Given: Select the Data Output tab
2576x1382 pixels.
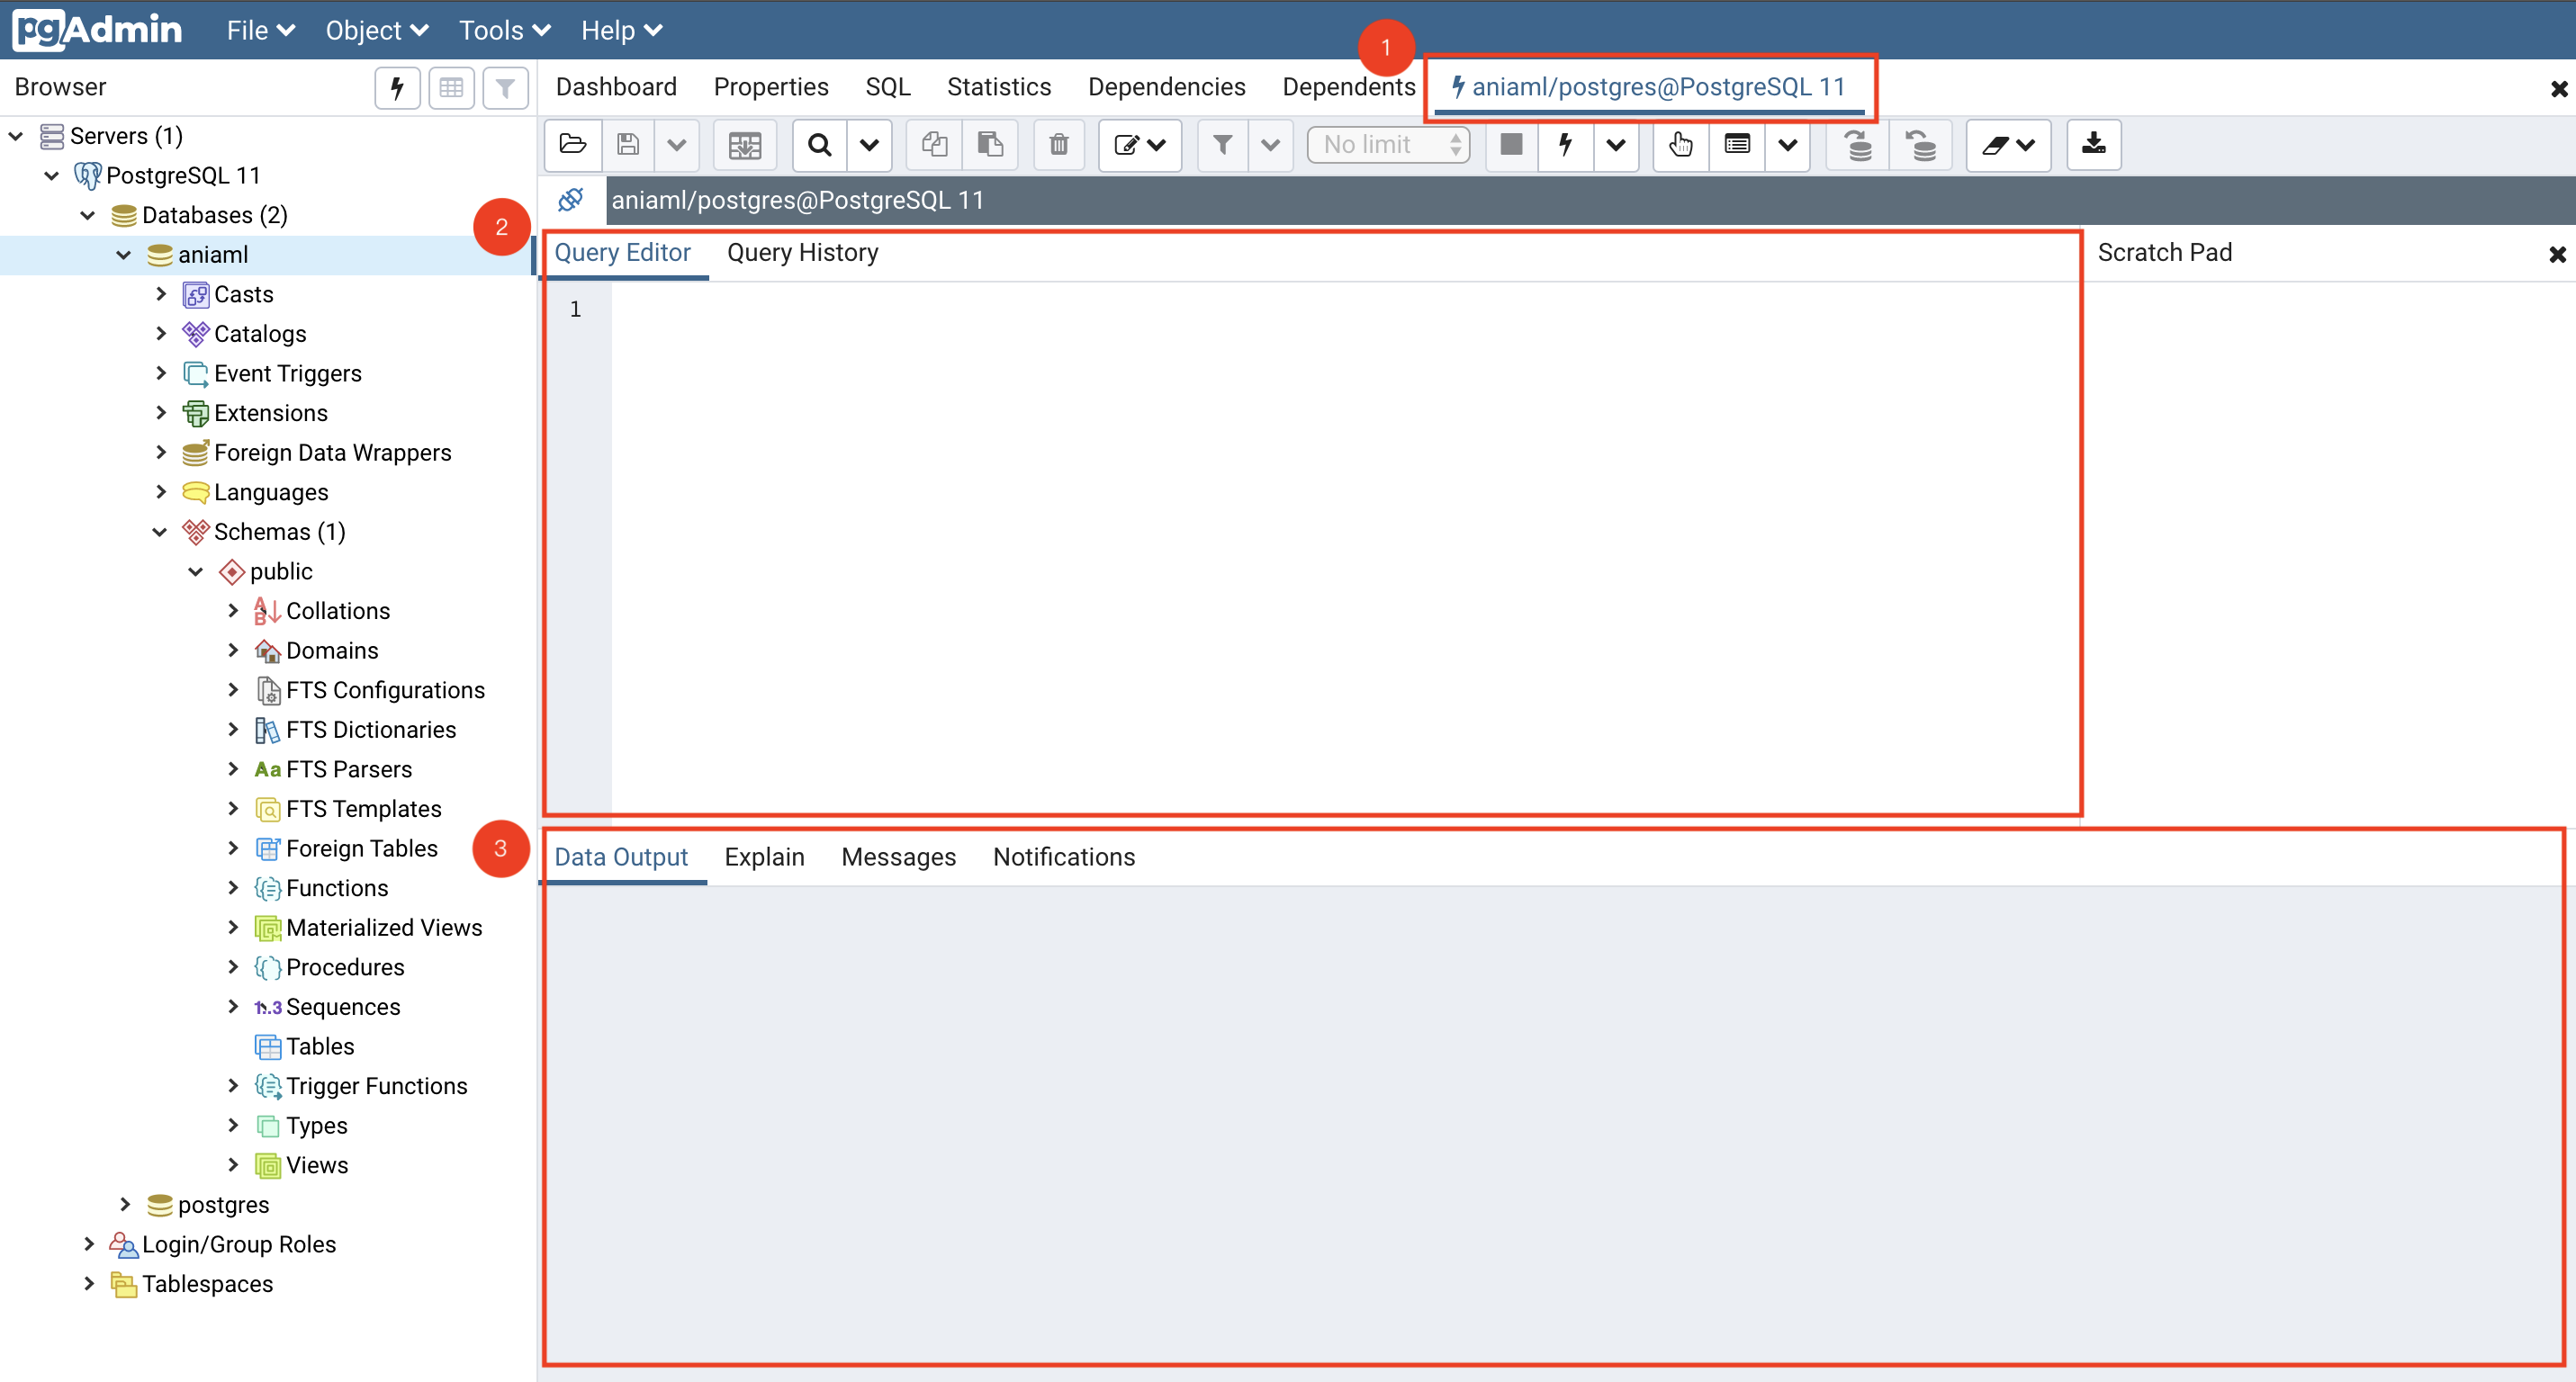Looking at the screenshot, I should (621, 857).
